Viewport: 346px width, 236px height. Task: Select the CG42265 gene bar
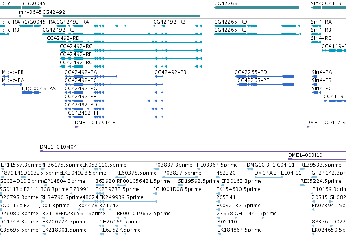point(257,8)
